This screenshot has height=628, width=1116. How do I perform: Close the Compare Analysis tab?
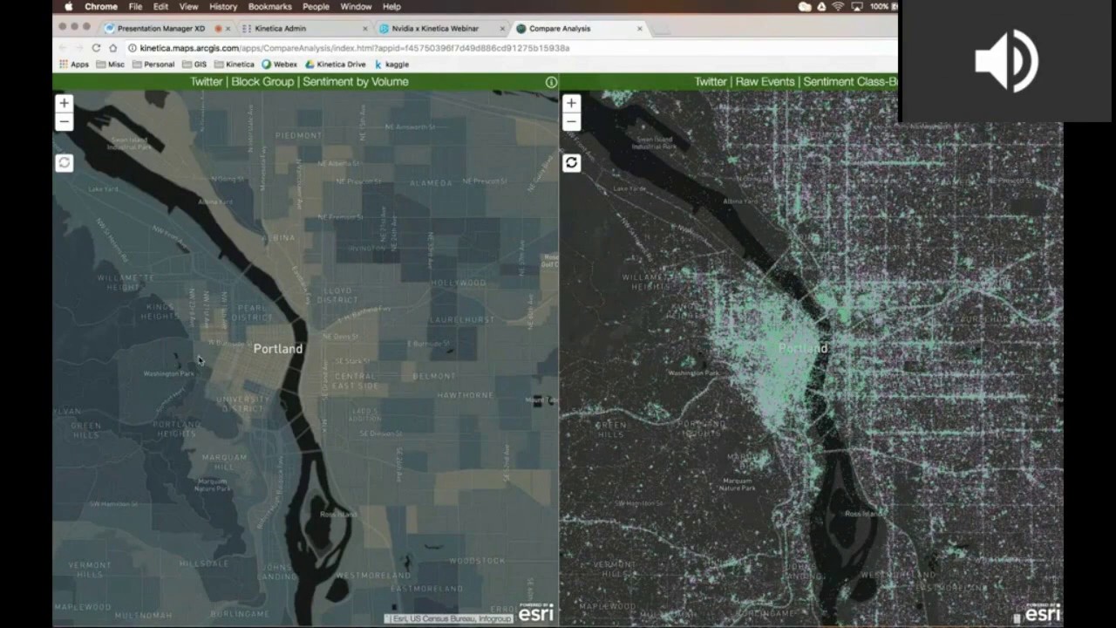[639, 29]
